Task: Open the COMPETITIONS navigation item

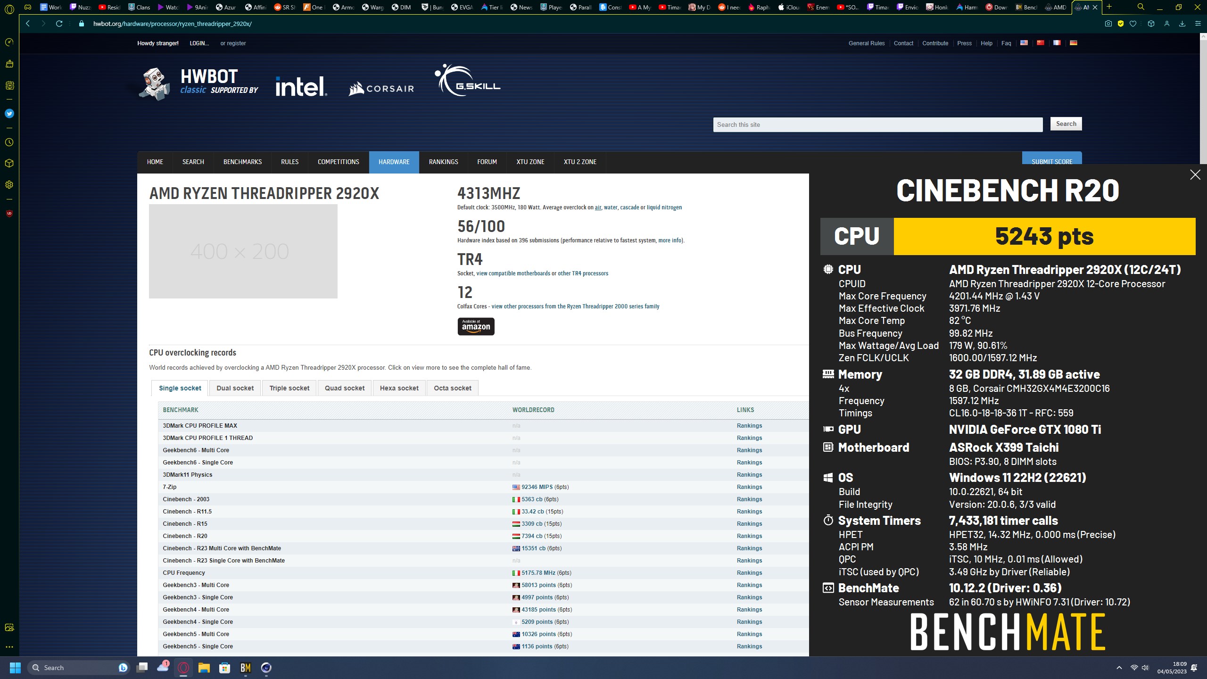Action: click(339, 162)
